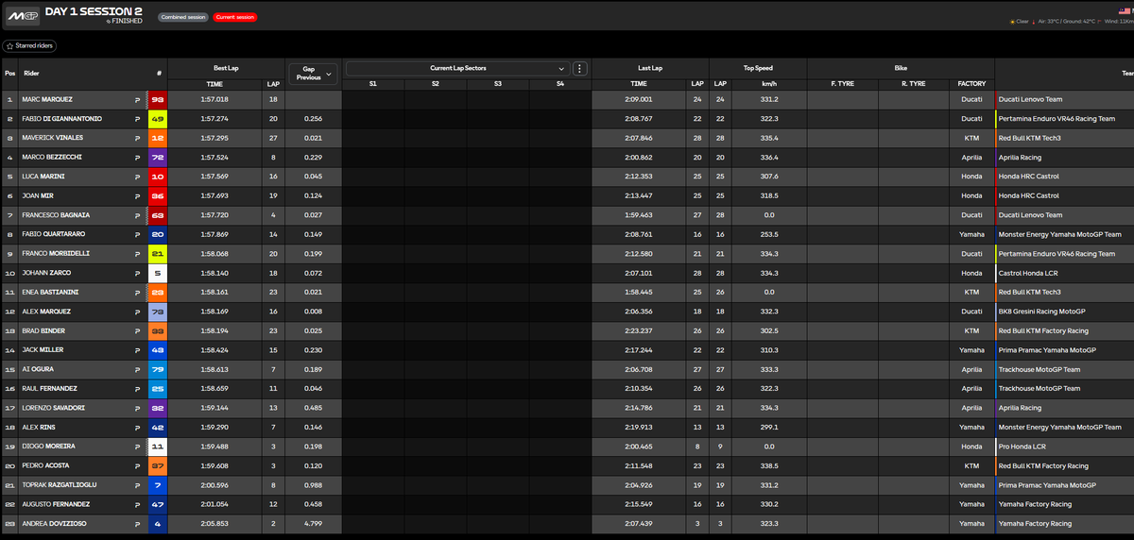The image size is (1134, 540).
Task: Click the pit 'P' icon for Enea Bastianini
Action: [x=138, y=293]
